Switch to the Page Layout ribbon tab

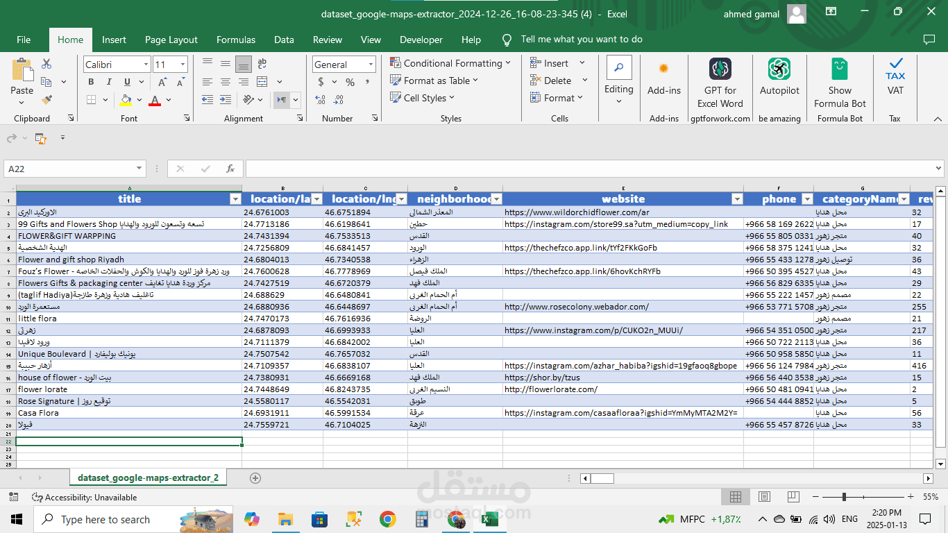tap(171, 40)
